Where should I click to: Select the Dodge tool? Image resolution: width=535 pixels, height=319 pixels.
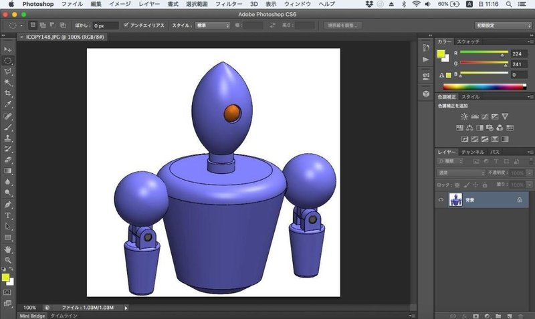(8, 193)
